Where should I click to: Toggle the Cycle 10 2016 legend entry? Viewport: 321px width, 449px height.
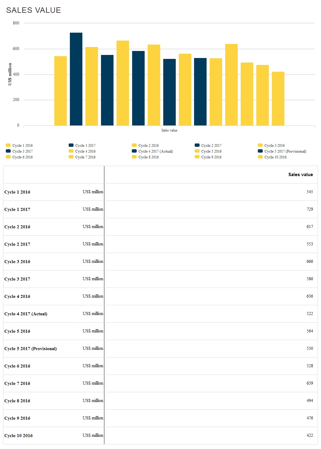276,157
